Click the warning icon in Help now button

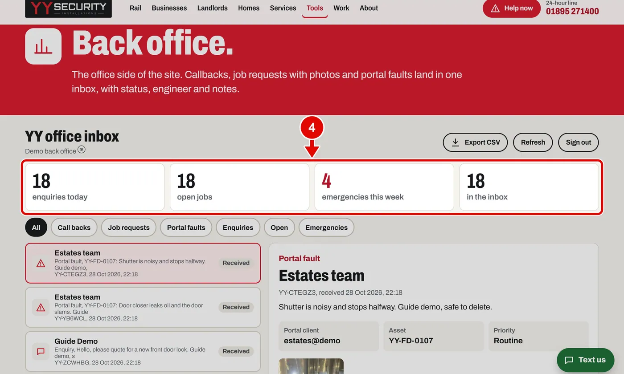pos(495,8)
